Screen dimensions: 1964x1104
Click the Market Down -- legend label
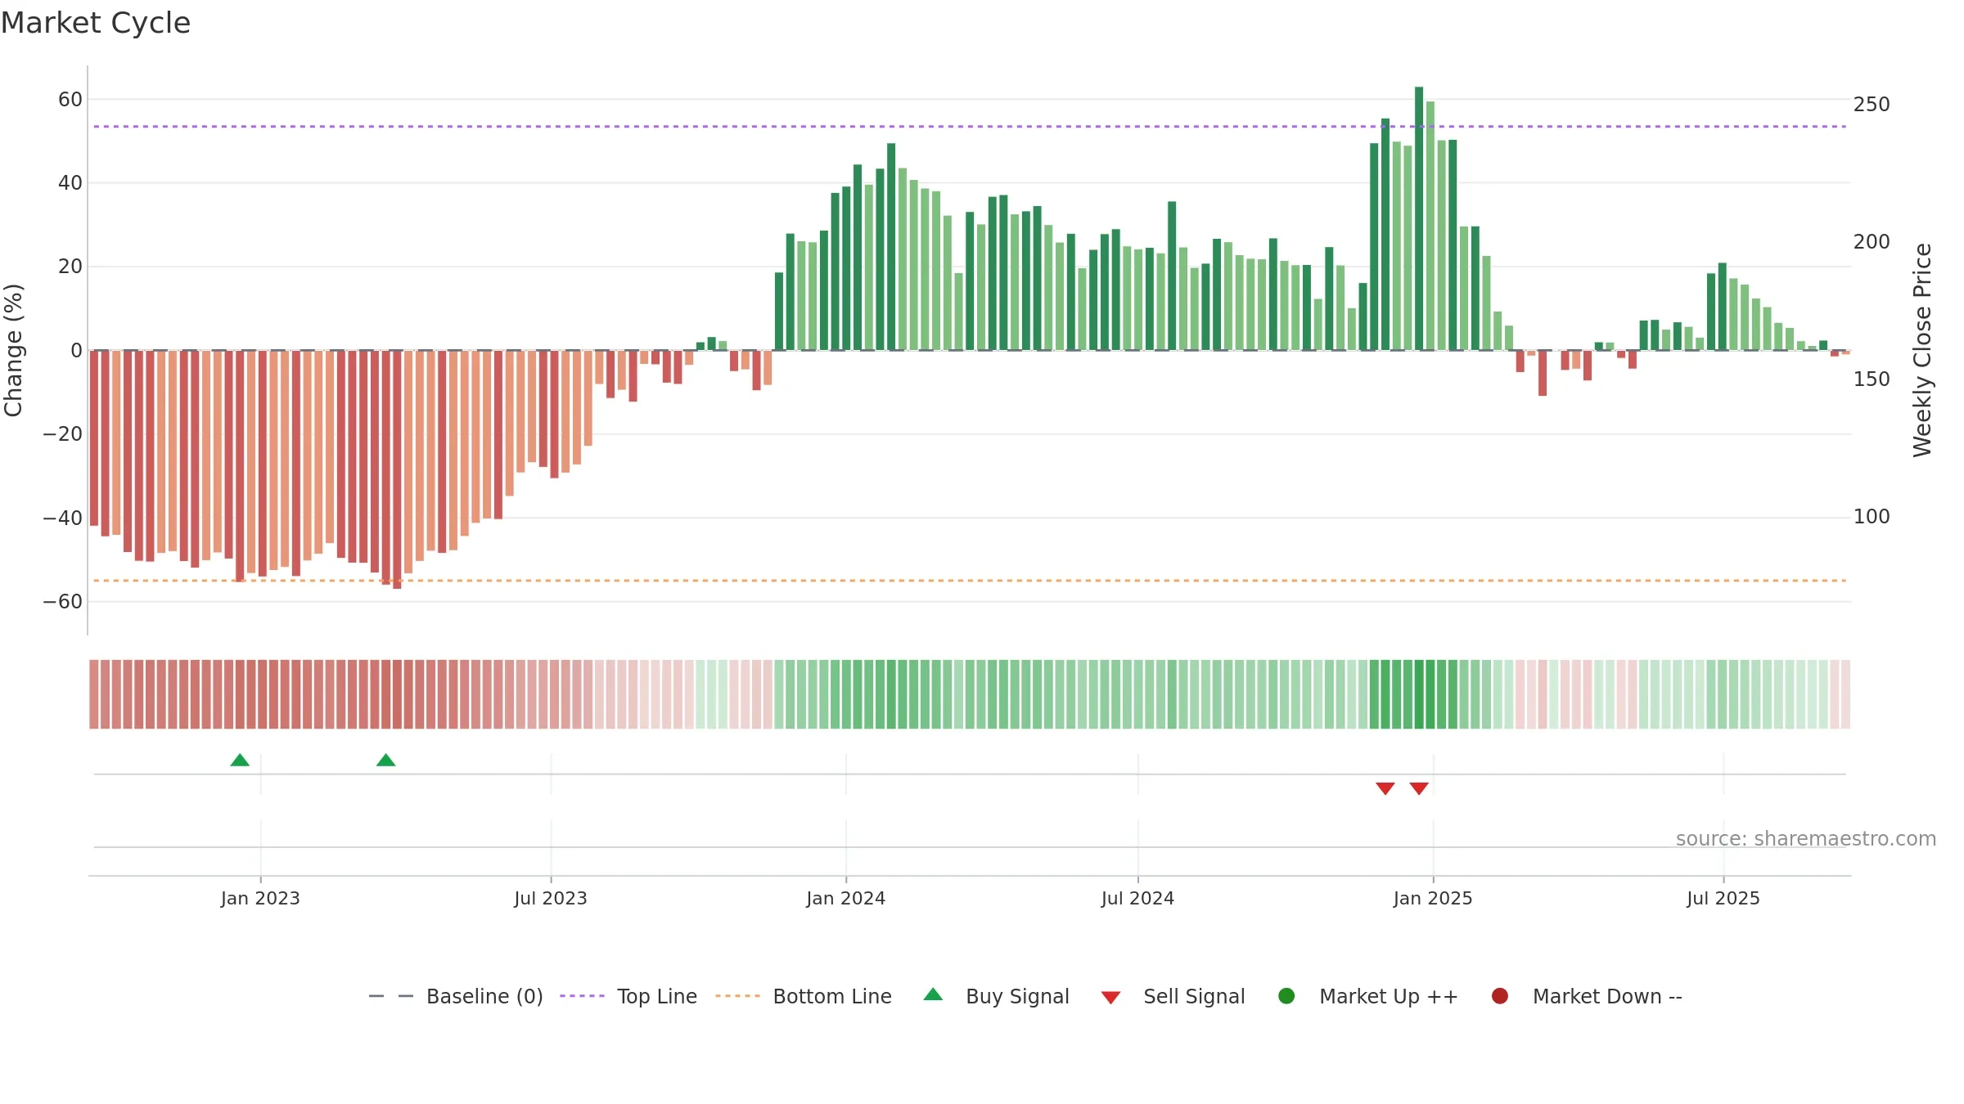coord(1607,996)
